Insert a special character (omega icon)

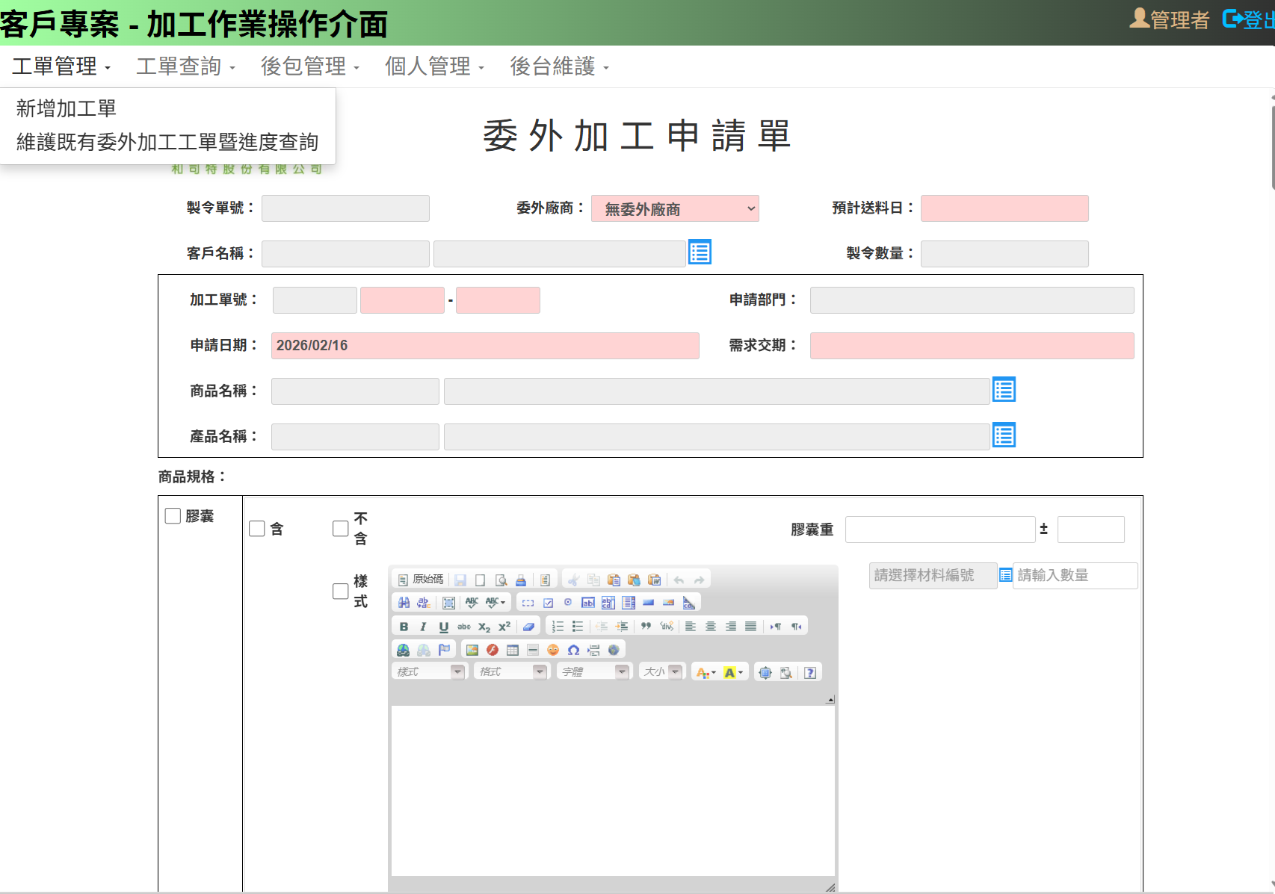pyautogui.click(x=573, y=650)
